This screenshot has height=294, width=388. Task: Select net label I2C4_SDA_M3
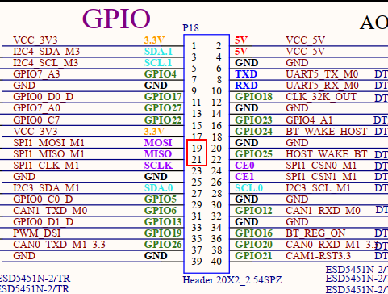[x=46, y=52]
